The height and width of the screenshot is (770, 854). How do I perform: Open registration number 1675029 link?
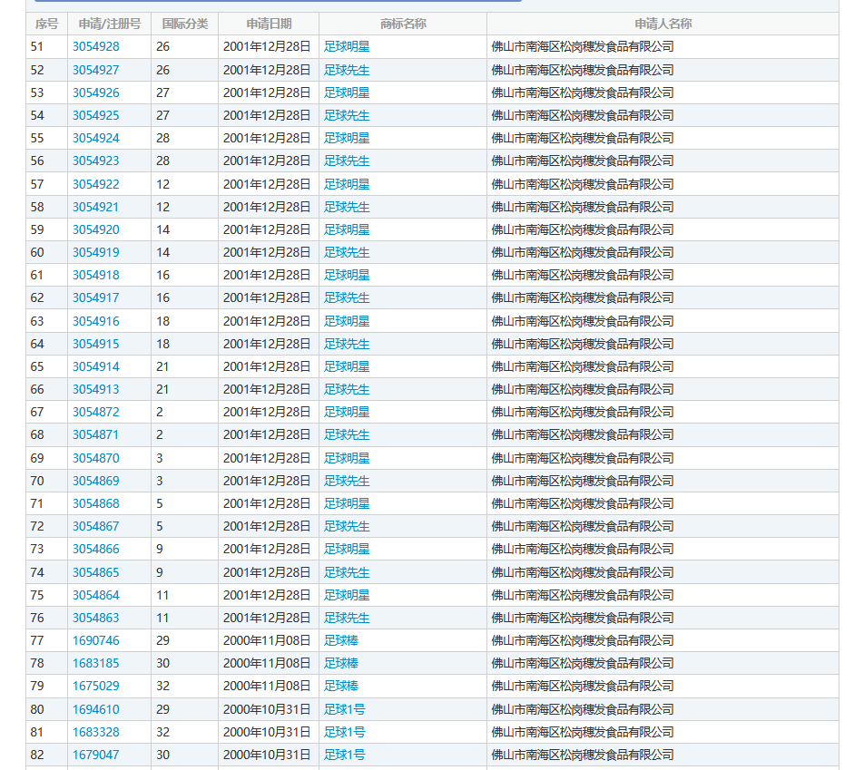click(x=95, y=686)
